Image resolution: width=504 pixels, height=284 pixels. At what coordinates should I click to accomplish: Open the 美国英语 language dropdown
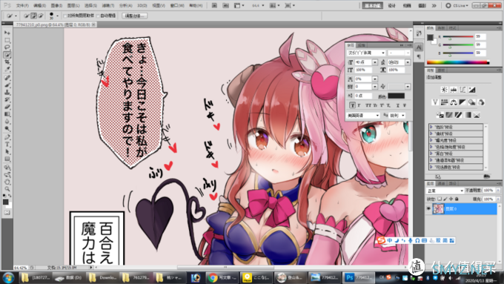coord(363,115)
